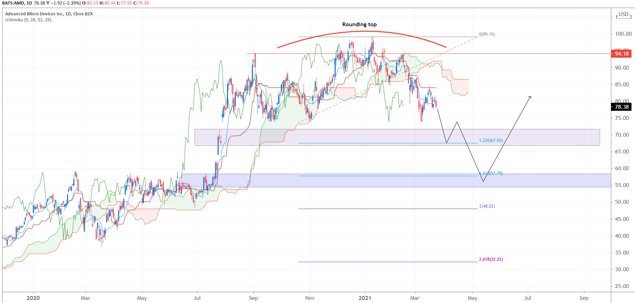Click the 35.00 price axis value
The image size is (635, 303).
click(622, 253)
